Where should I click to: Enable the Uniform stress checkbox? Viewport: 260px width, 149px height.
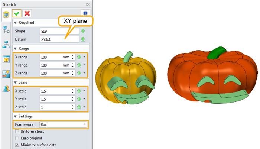[17, 132]
